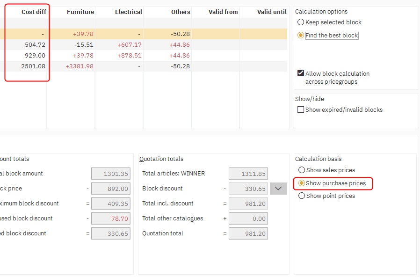Click the Valid until column header
This screenshot has height=277, width=420.
tap(272, 12)
